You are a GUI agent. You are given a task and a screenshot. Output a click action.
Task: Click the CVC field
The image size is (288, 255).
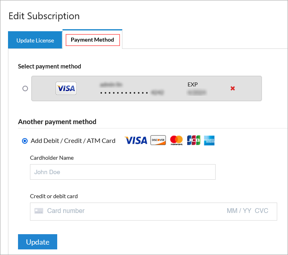(x=262, y=211)
